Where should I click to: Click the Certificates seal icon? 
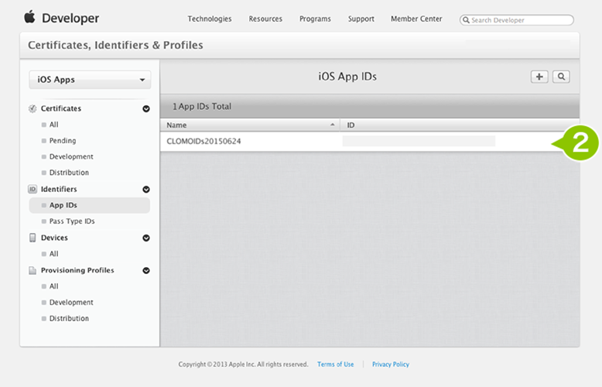click(x=32, y=108)
